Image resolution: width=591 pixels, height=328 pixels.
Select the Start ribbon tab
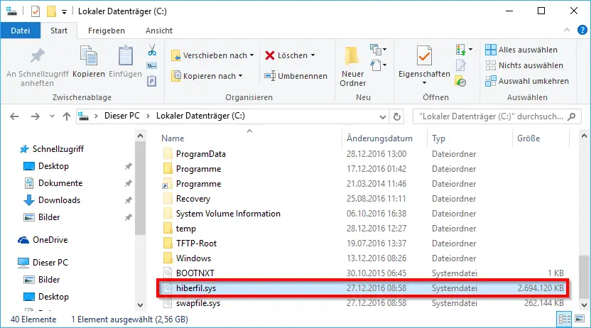click(x=59, y=31)
